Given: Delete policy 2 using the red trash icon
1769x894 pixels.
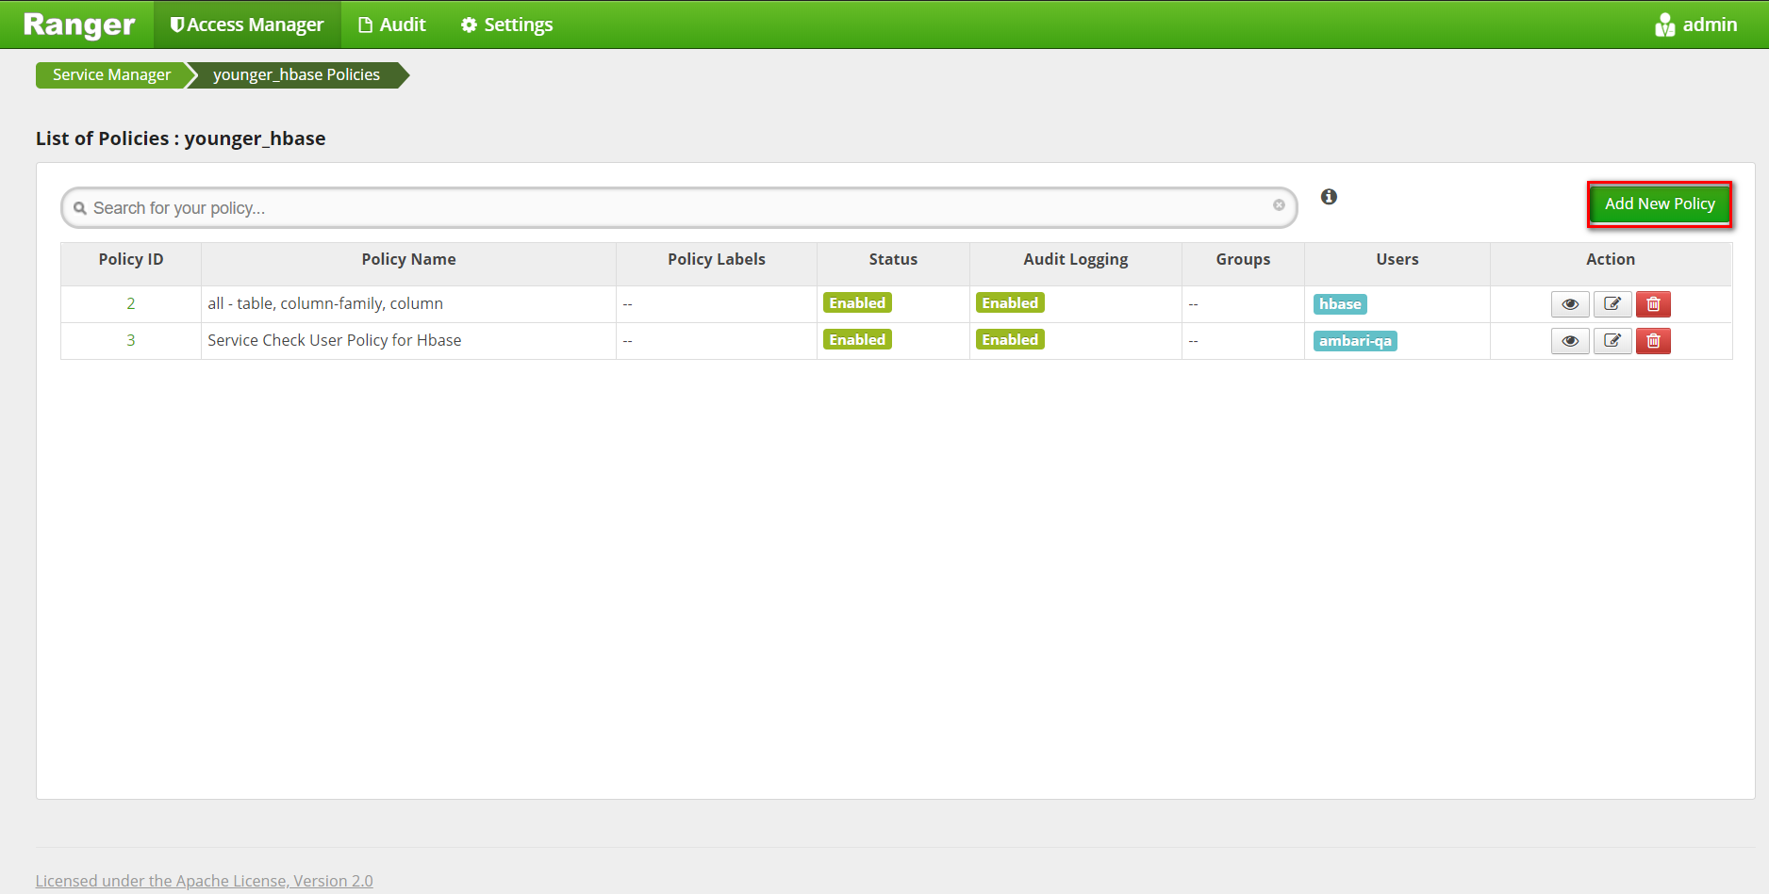Looking at the screenshot, I should coord(1653,303).
